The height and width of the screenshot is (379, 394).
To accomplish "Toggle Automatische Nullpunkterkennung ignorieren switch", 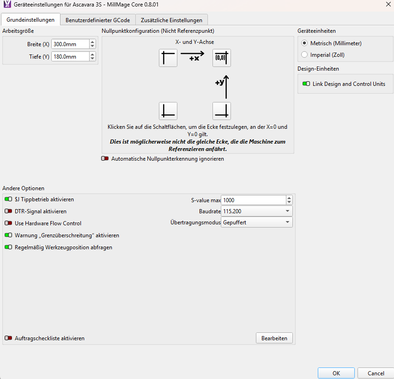I will point(105,159).
